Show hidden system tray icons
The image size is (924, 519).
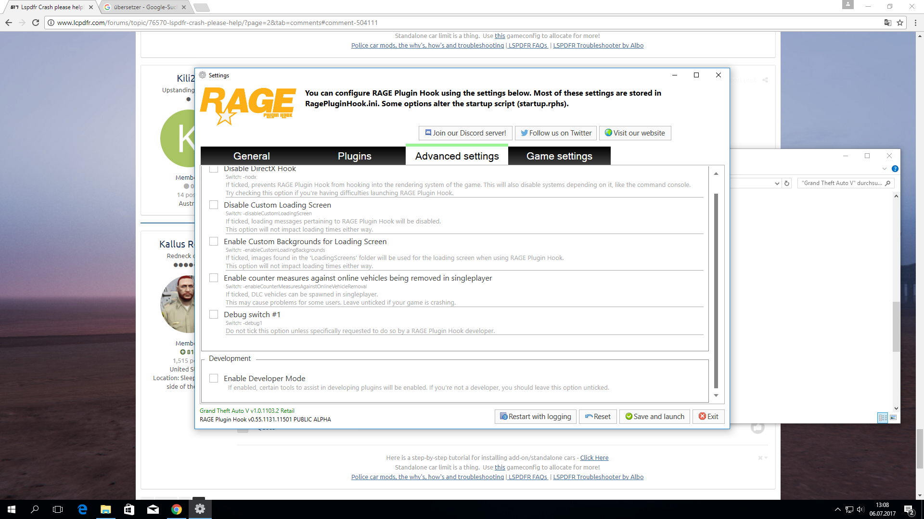[x=837, y=509]
